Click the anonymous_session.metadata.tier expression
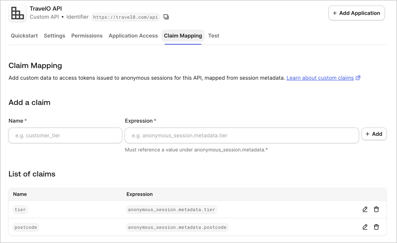The width and height of the screenshot is (397, 243). click(x=172, y=209)
